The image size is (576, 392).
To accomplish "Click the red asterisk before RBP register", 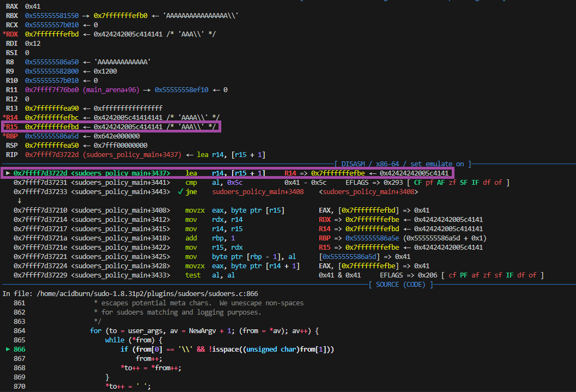I will tap(4, 136).
